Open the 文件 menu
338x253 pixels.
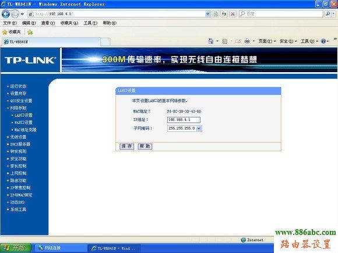click(x=10, y=23)
